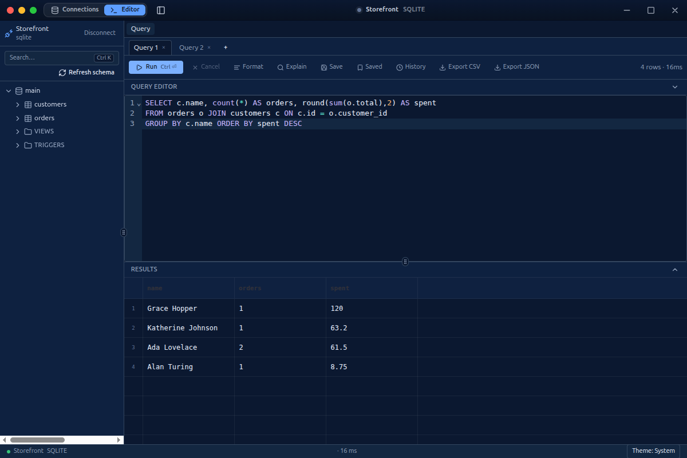
Task: Export results as JSON
Action: tap(517, 67)
